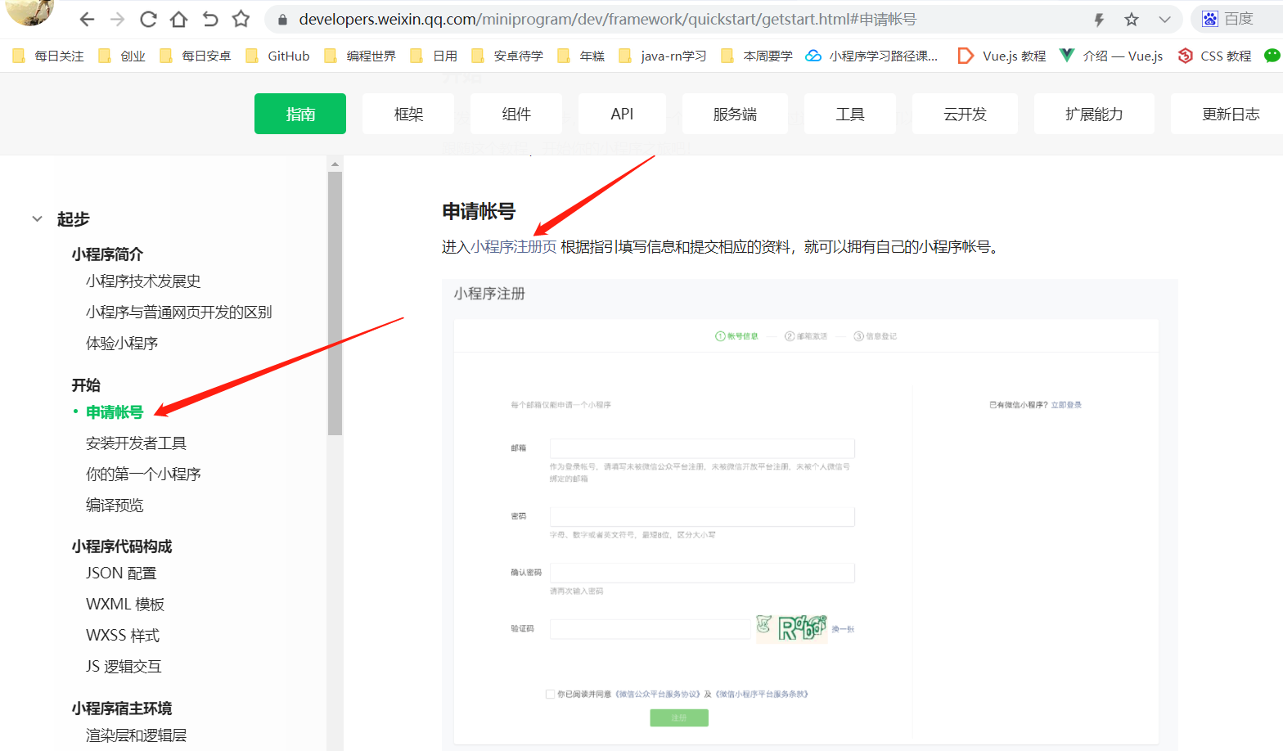This screenshot has height=751, width=1283.
Task: Open the 服务端 tab
Action: coord(735,114)
